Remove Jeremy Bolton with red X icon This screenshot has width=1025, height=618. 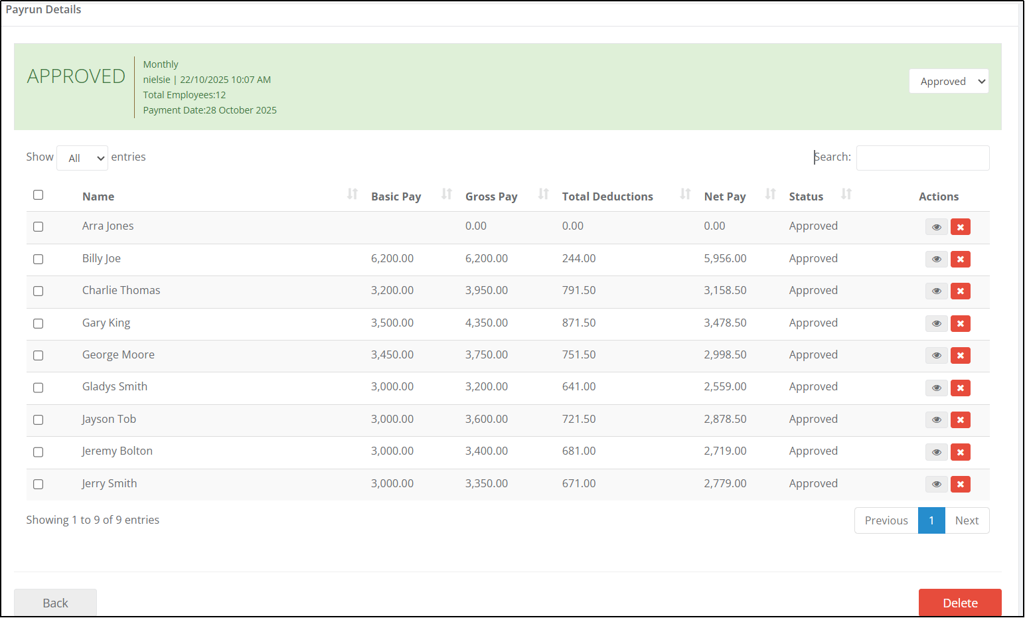(x=961, y=452)
